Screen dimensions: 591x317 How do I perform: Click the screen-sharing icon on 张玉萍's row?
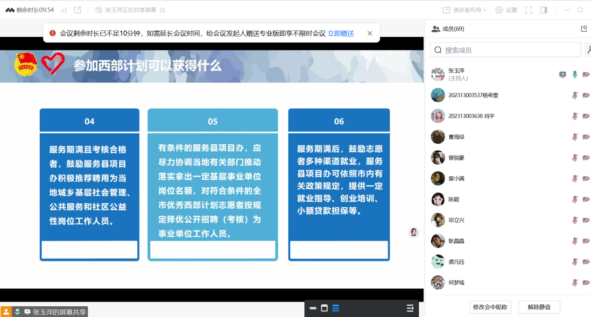563,75
